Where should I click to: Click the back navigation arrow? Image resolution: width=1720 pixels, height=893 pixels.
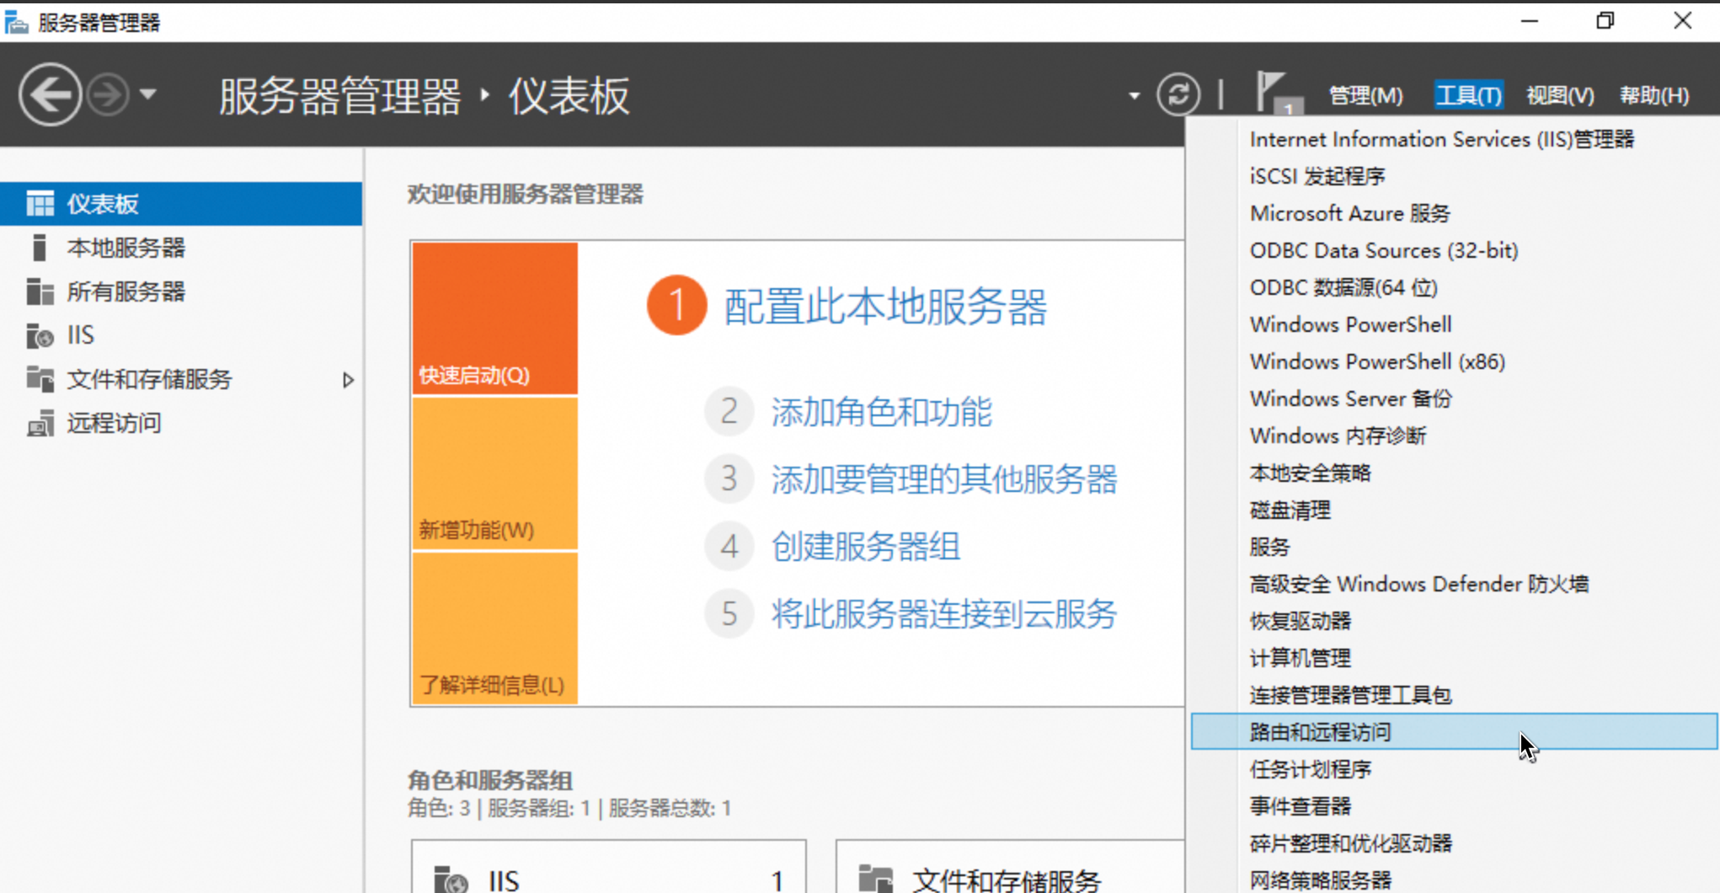coord(51,94)
